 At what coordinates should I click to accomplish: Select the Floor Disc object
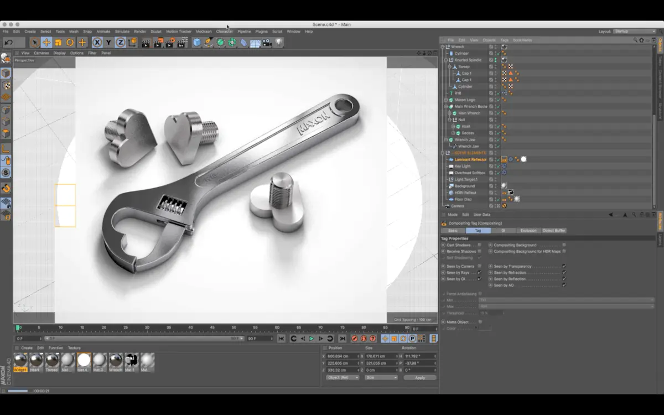point(463,199)
